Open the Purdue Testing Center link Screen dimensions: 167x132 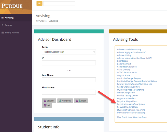pos(128,96)
